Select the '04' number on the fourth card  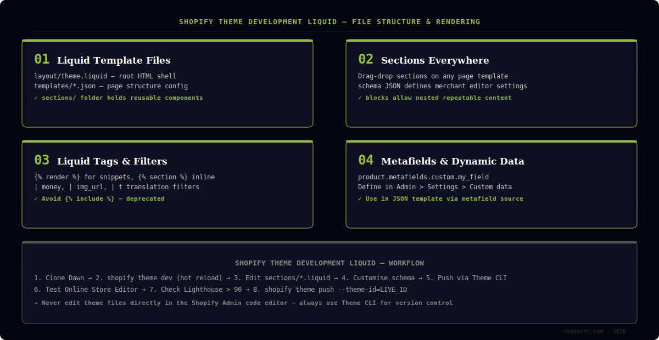point(366,160)
